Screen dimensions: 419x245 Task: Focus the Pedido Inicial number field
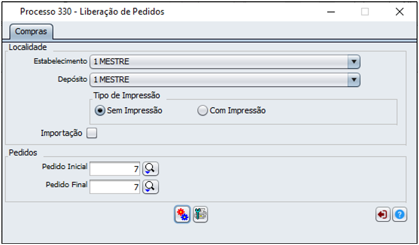coord(115,169)
